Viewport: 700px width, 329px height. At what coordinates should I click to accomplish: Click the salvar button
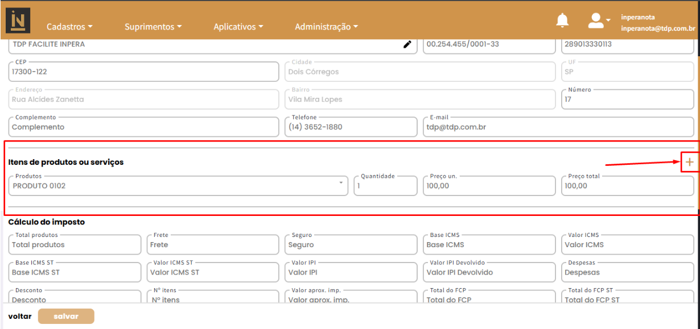(x=66, y=316)
